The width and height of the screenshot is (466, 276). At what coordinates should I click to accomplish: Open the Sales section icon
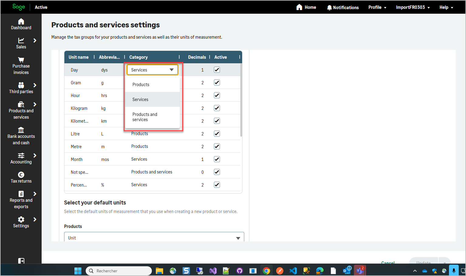coord(21,40)
